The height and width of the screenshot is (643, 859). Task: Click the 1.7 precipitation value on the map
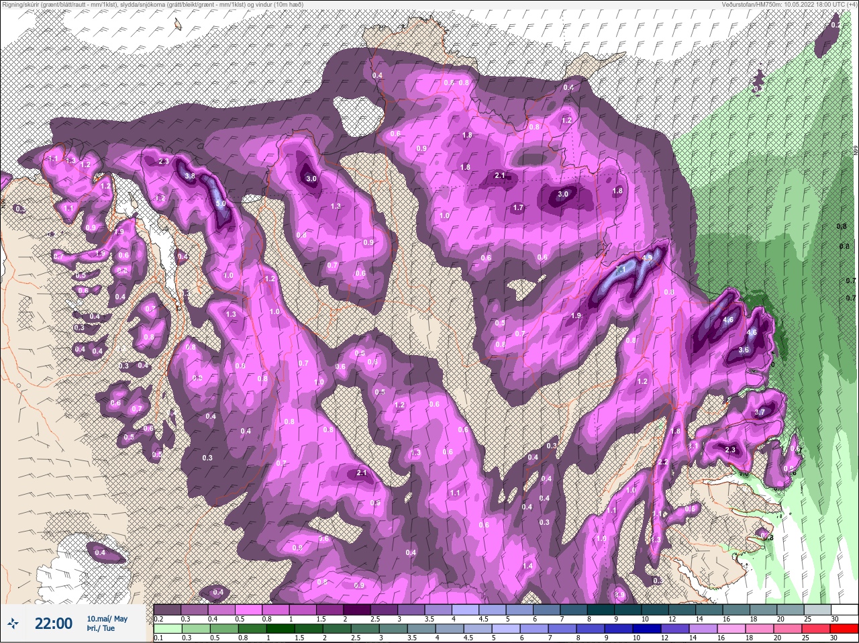[518, 208]
